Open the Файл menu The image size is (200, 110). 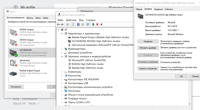point(60,20)
